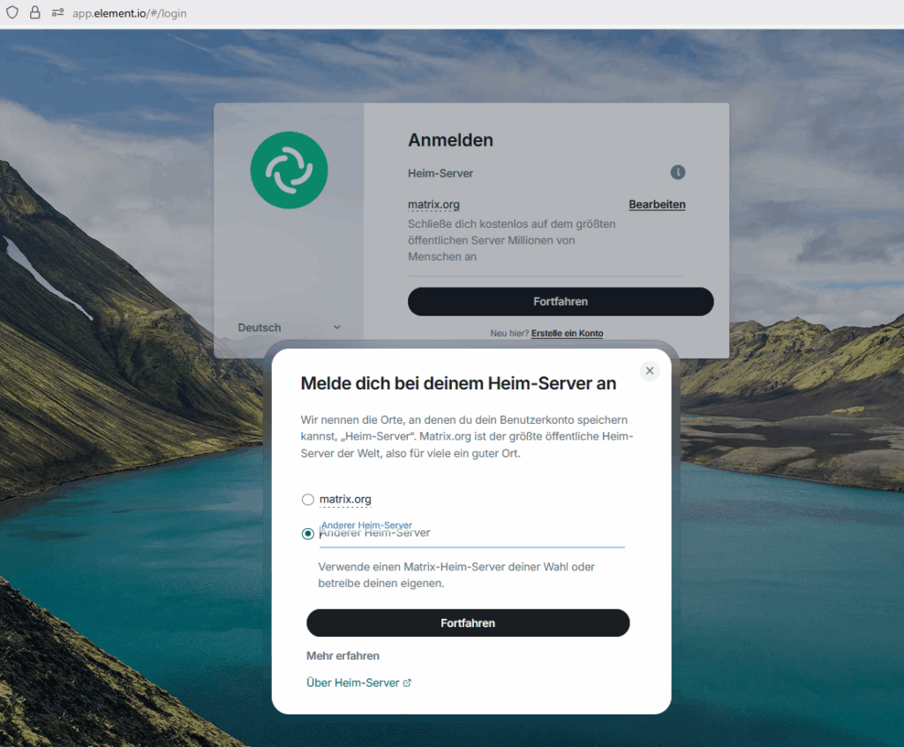The image size is (904, 747).
Task: Select the matrix.org radio button
Action: 308,500
